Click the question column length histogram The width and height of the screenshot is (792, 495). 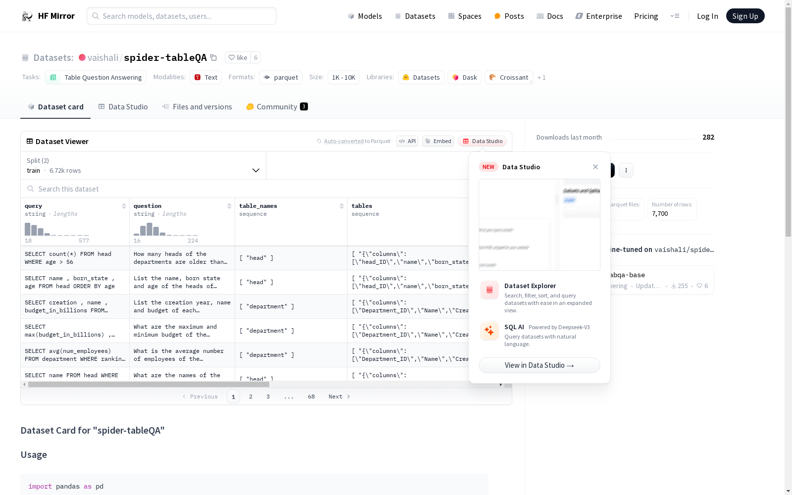(x=166, y=229)
